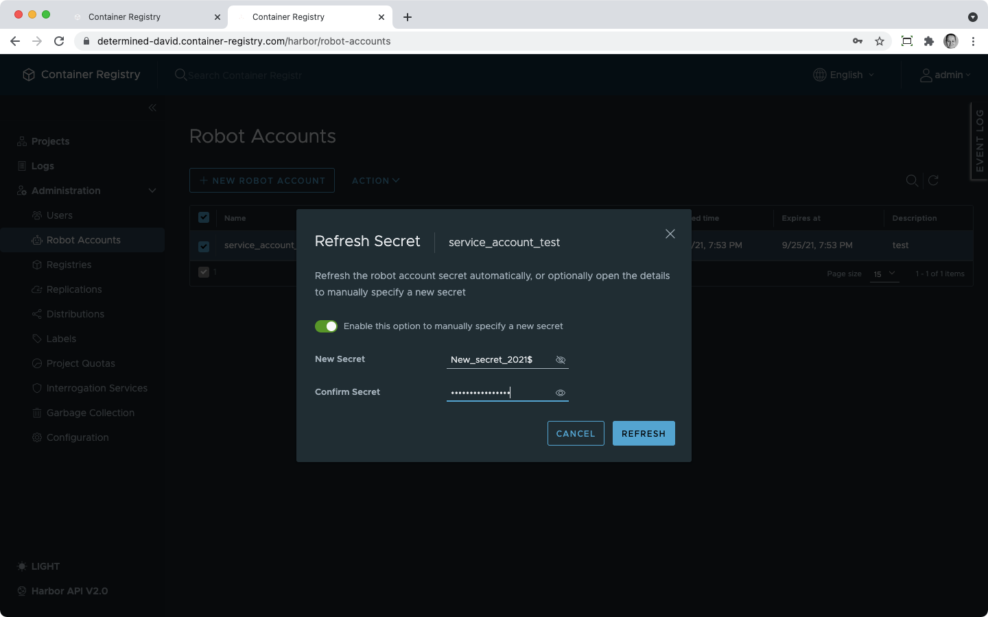Sort by Name column header

pos(235,218)
